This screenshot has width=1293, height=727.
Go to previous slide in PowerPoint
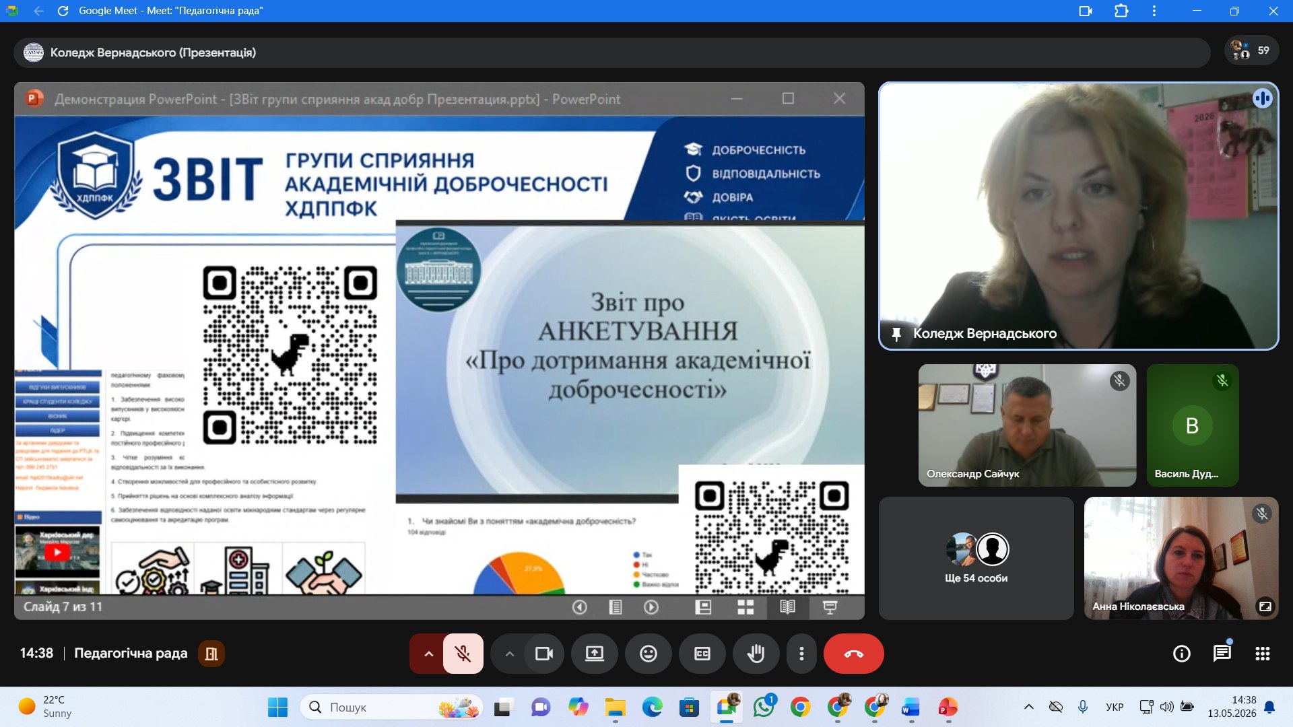579,607
